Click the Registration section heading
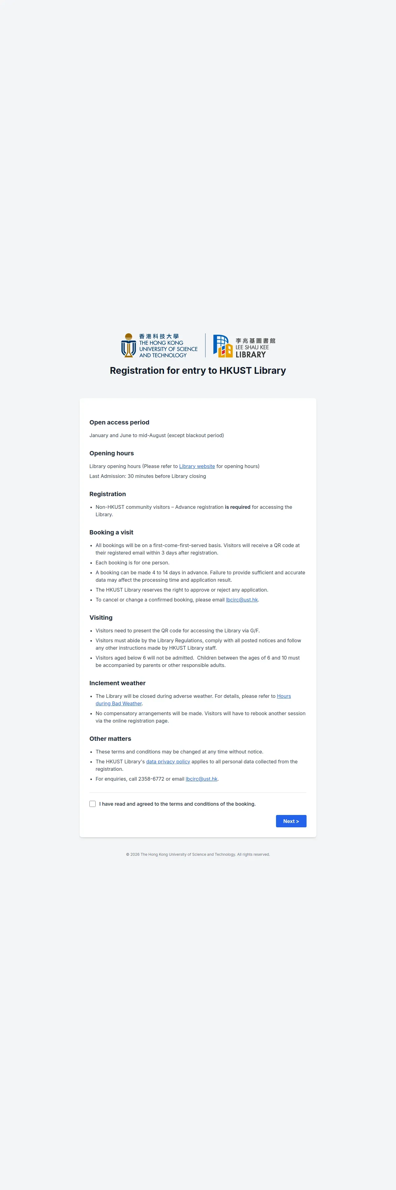Viewport: 396px width, 1190px height. [x=107, y=494]
